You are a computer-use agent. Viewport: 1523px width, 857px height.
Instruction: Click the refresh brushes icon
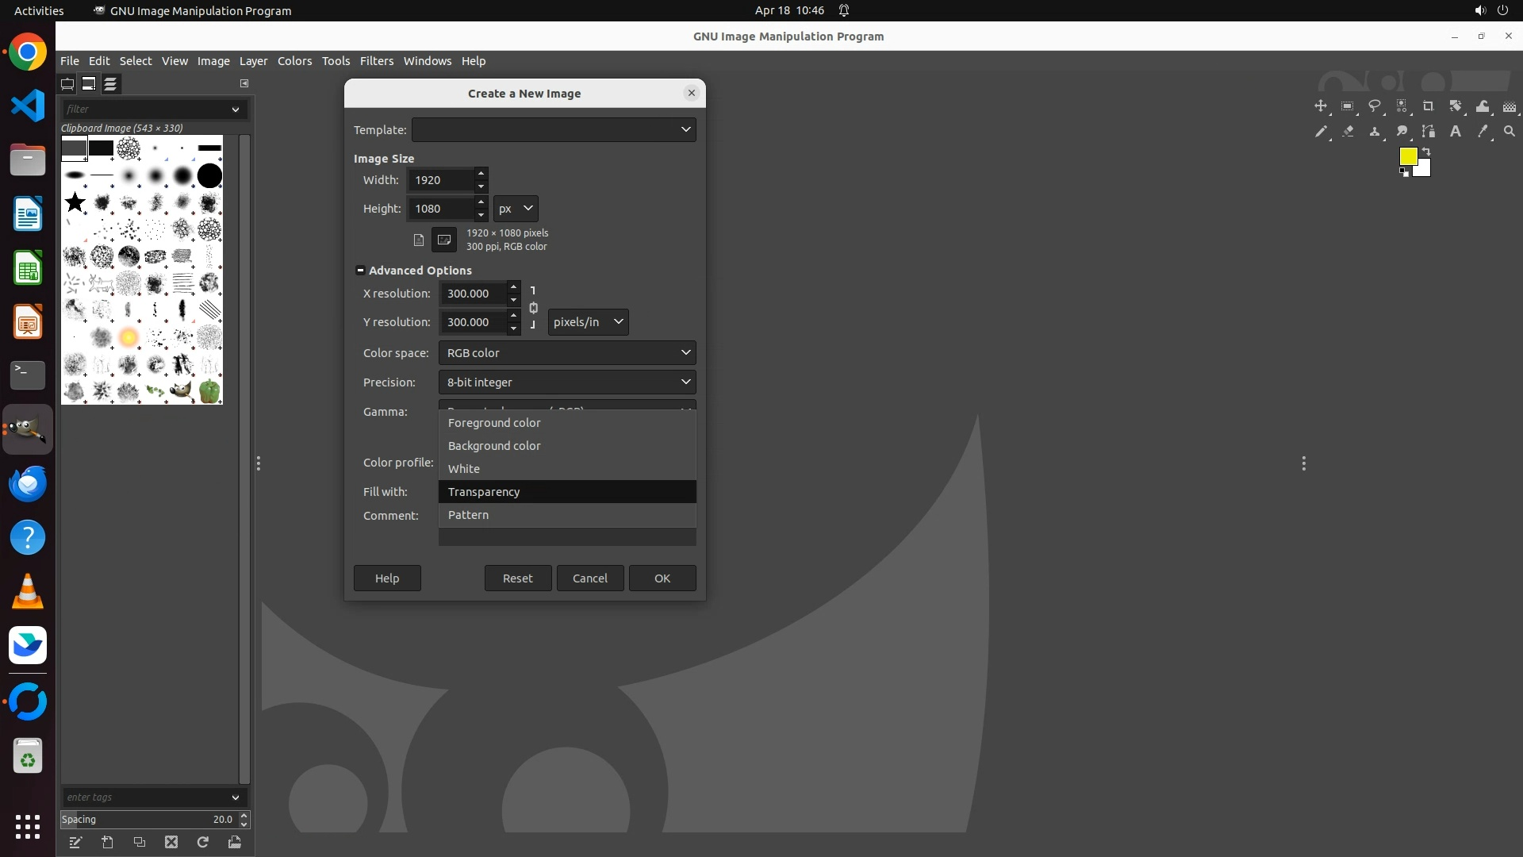pos(203,842)
